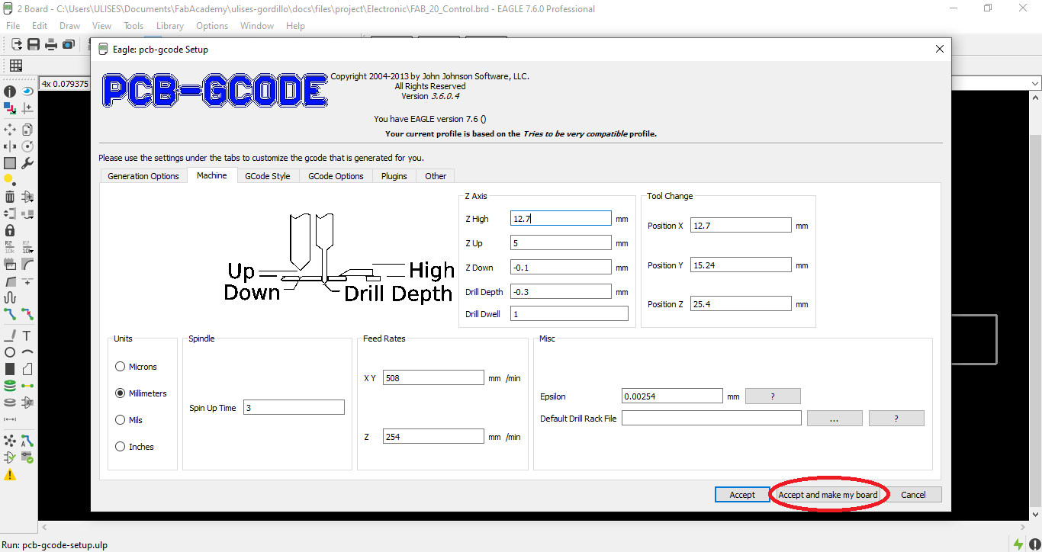Click the Spin Up Time field
1042x552 pixels.
[294, 408]
